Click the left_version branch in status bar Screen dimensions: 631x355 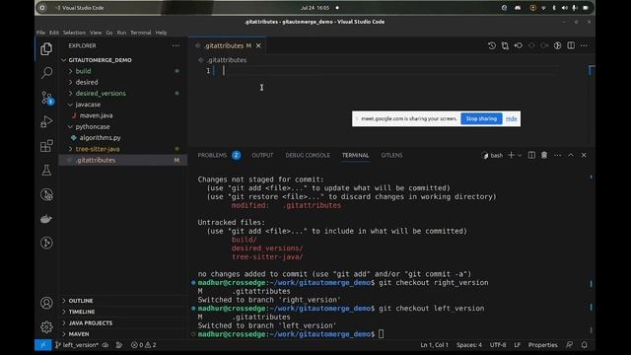(77, 345)
